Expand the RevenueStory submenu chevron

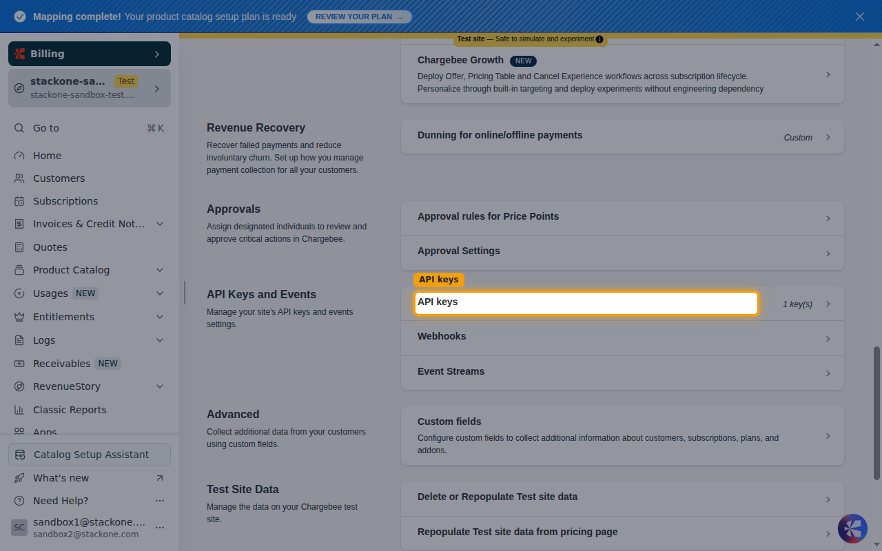point(160,386)
